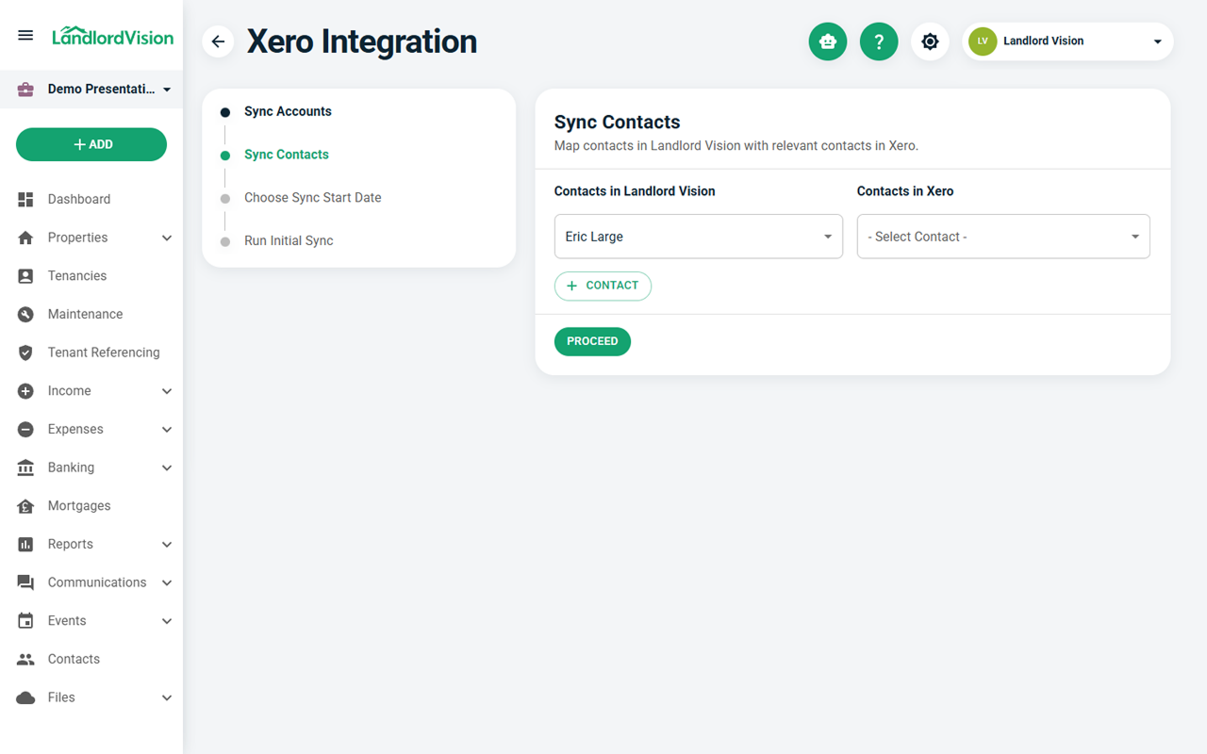
Task: Click the Events calendar icon
Action: 25,621
